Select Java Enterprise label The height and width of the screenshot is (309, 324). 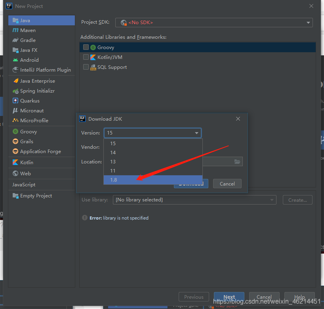38,81
